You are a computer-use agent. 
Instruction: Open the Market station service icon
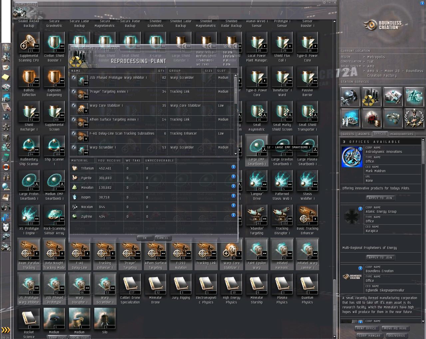pos(393,97)
